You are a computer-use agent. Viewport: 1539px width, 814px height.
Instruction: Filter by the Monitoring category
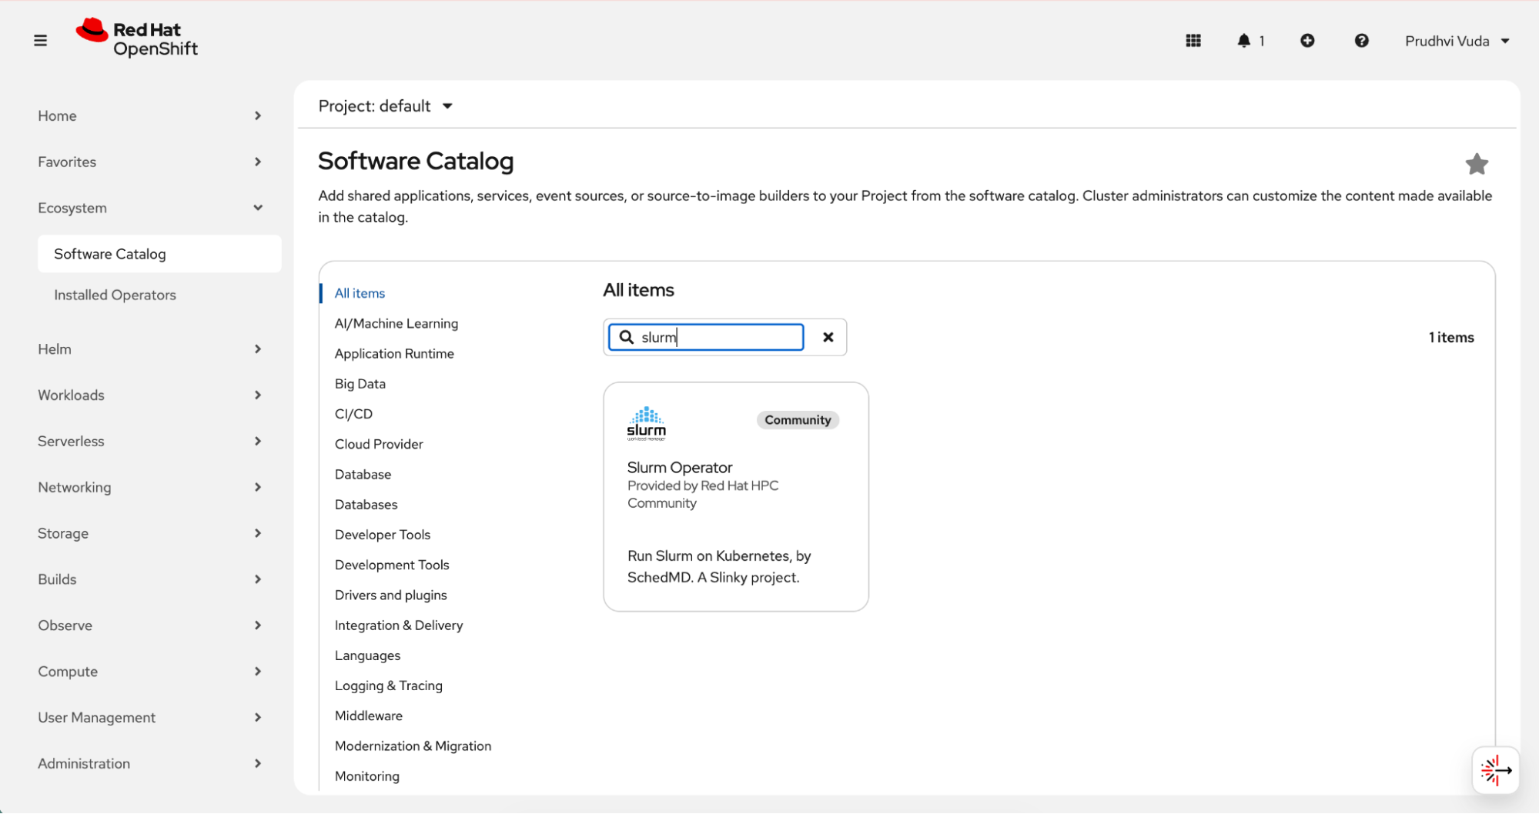point(366,776)
